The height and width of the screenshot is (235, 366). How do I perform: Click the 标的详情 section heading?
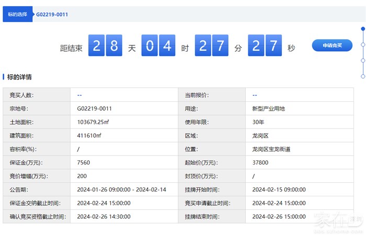click(x=19, y=77)
